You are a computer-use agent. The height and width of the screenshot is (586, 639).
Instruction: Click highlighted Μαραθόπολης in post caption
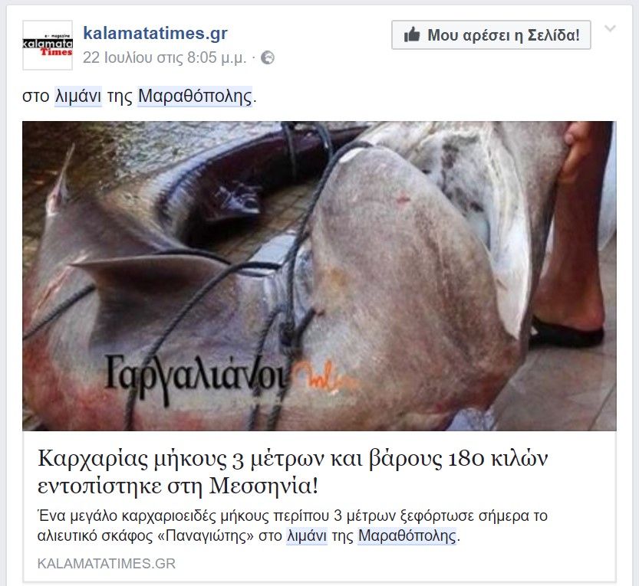(195, 97)
